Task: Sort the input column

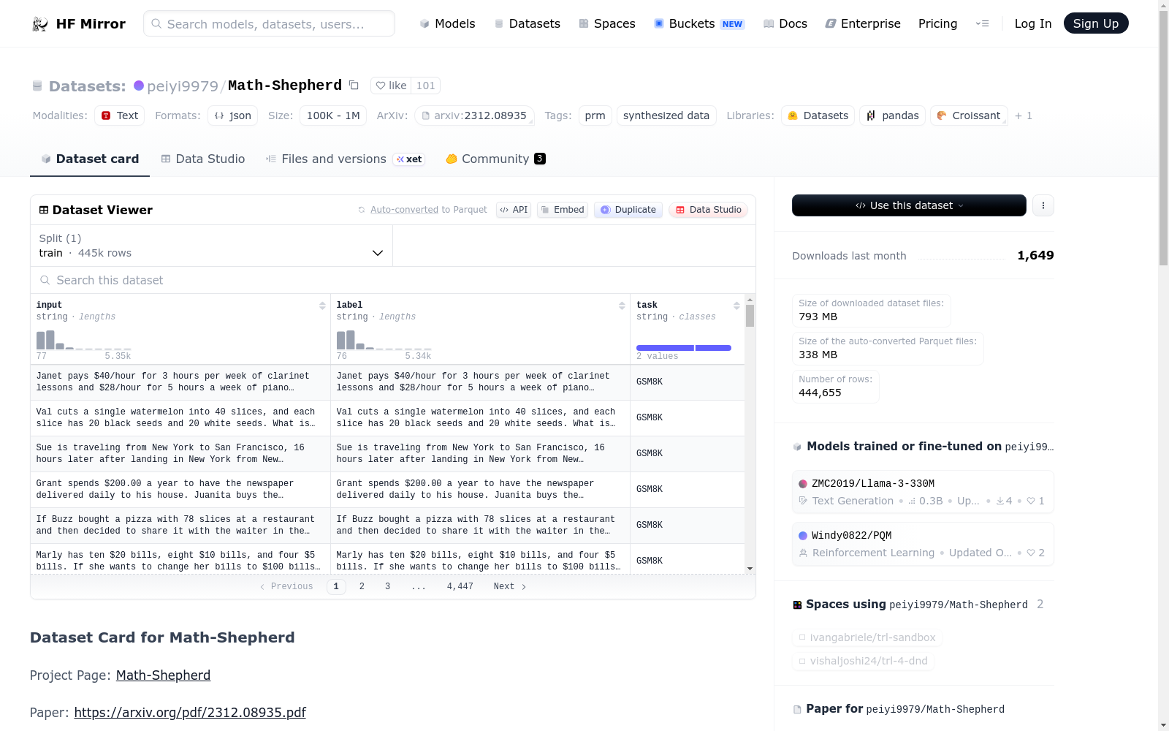Action: (x=322, y=306)
